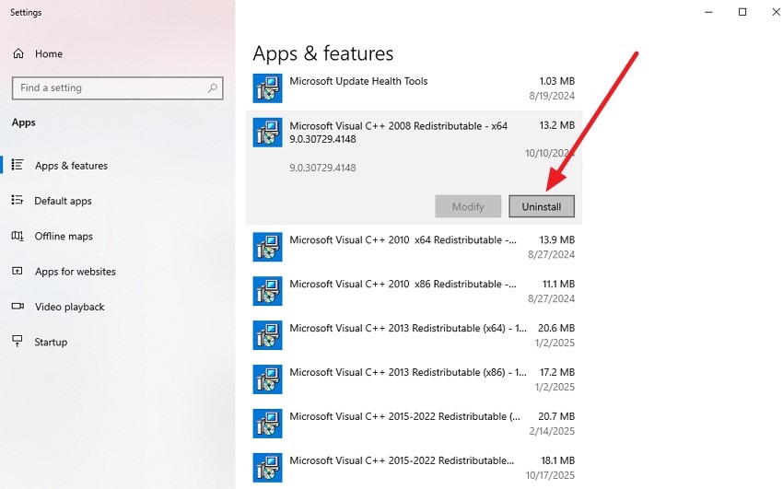Click 18.1 MB Visual C++ 2015-2022 icon

point(268,468)
